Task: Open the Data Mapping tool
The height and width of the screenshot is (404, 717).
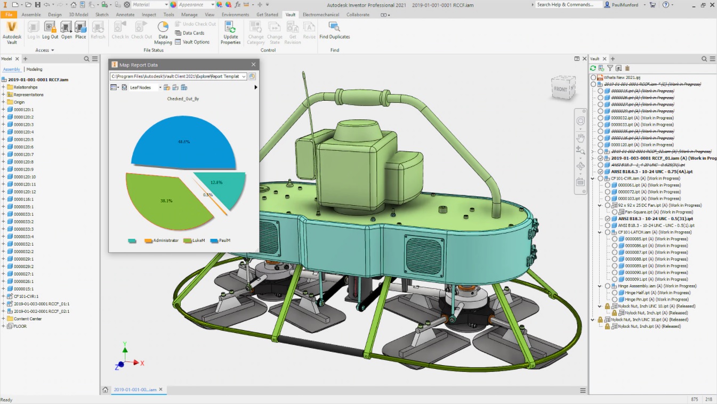Action: tap(163, 33)
